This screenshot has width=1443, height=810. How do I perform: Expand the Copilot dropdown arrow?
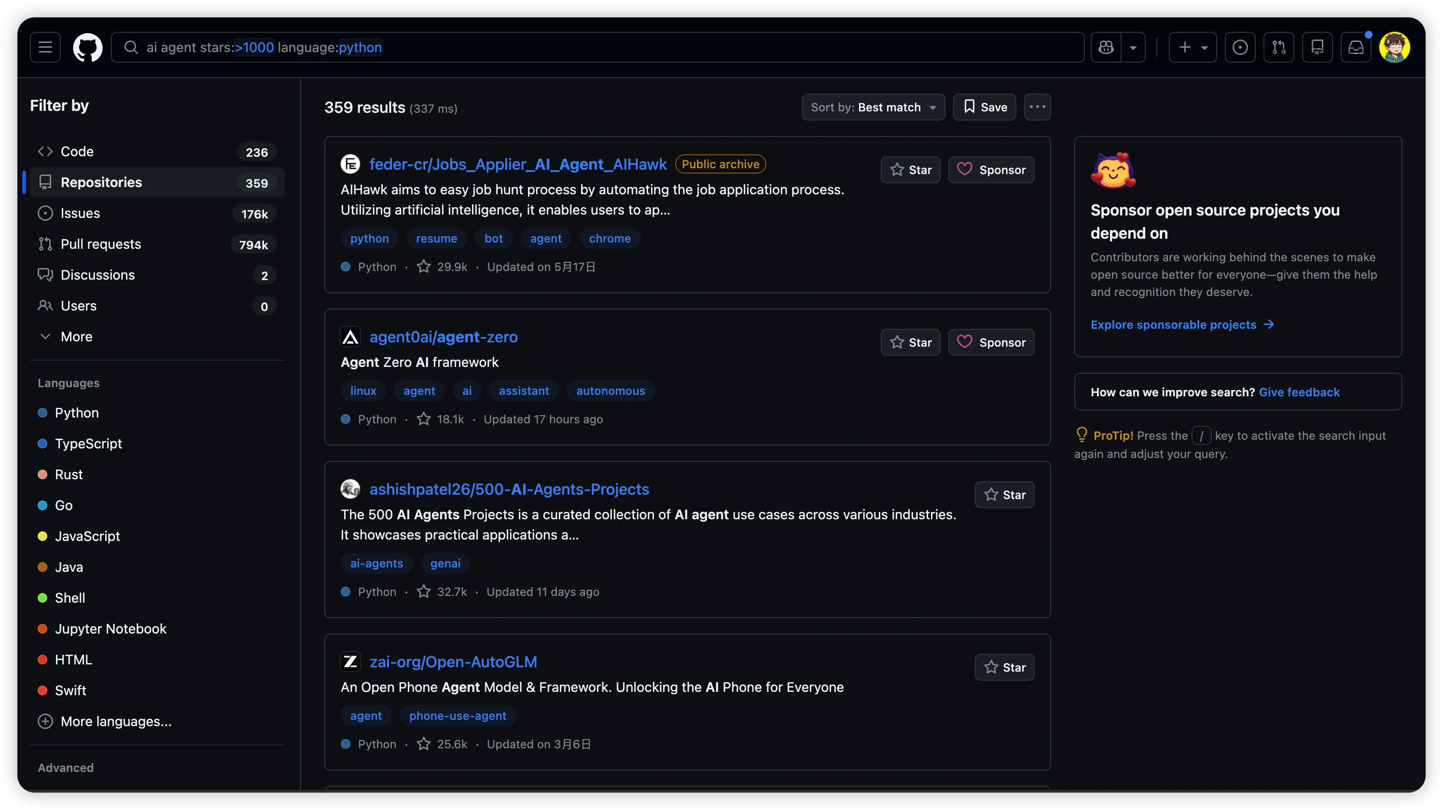[x=1133, y=47]
